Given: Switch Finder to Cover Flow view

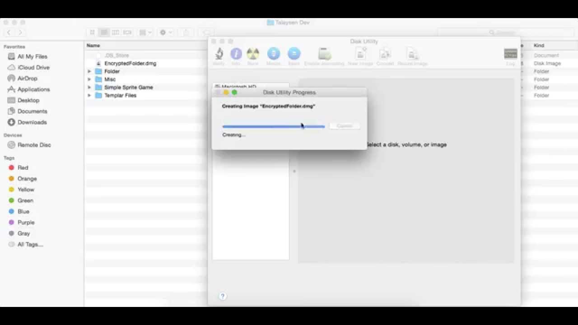Looking at the screenshot, I should coord(127,32).
